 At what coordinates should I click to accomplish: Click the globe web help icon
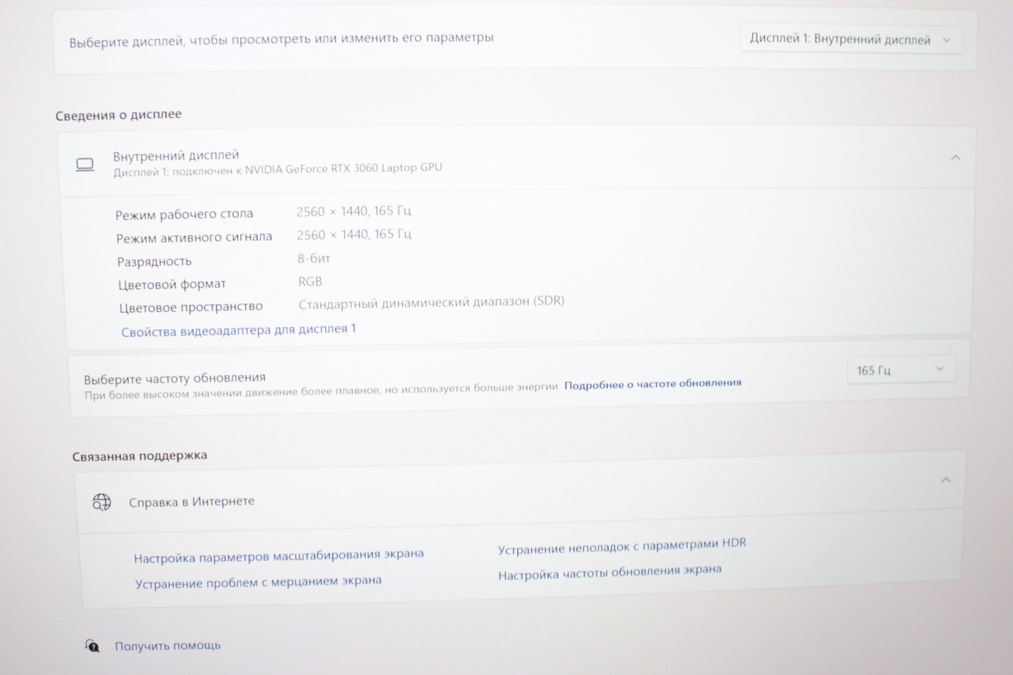click(102, 502)
